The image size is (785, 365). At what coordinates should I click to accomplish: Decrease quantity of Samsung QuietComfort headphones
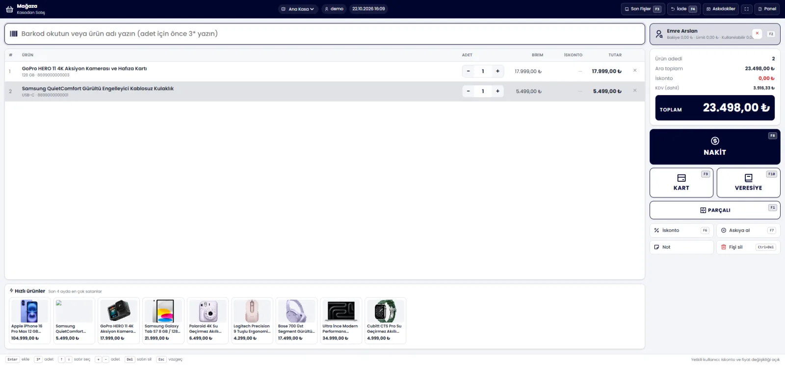coord(469,91)
